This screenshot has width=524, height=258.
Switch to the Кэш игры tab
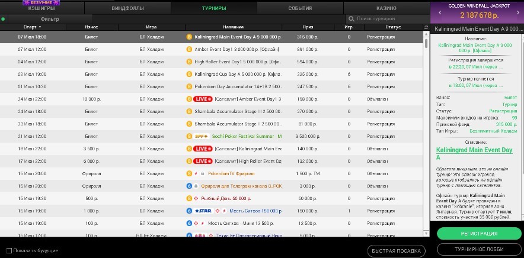(41, 8)
